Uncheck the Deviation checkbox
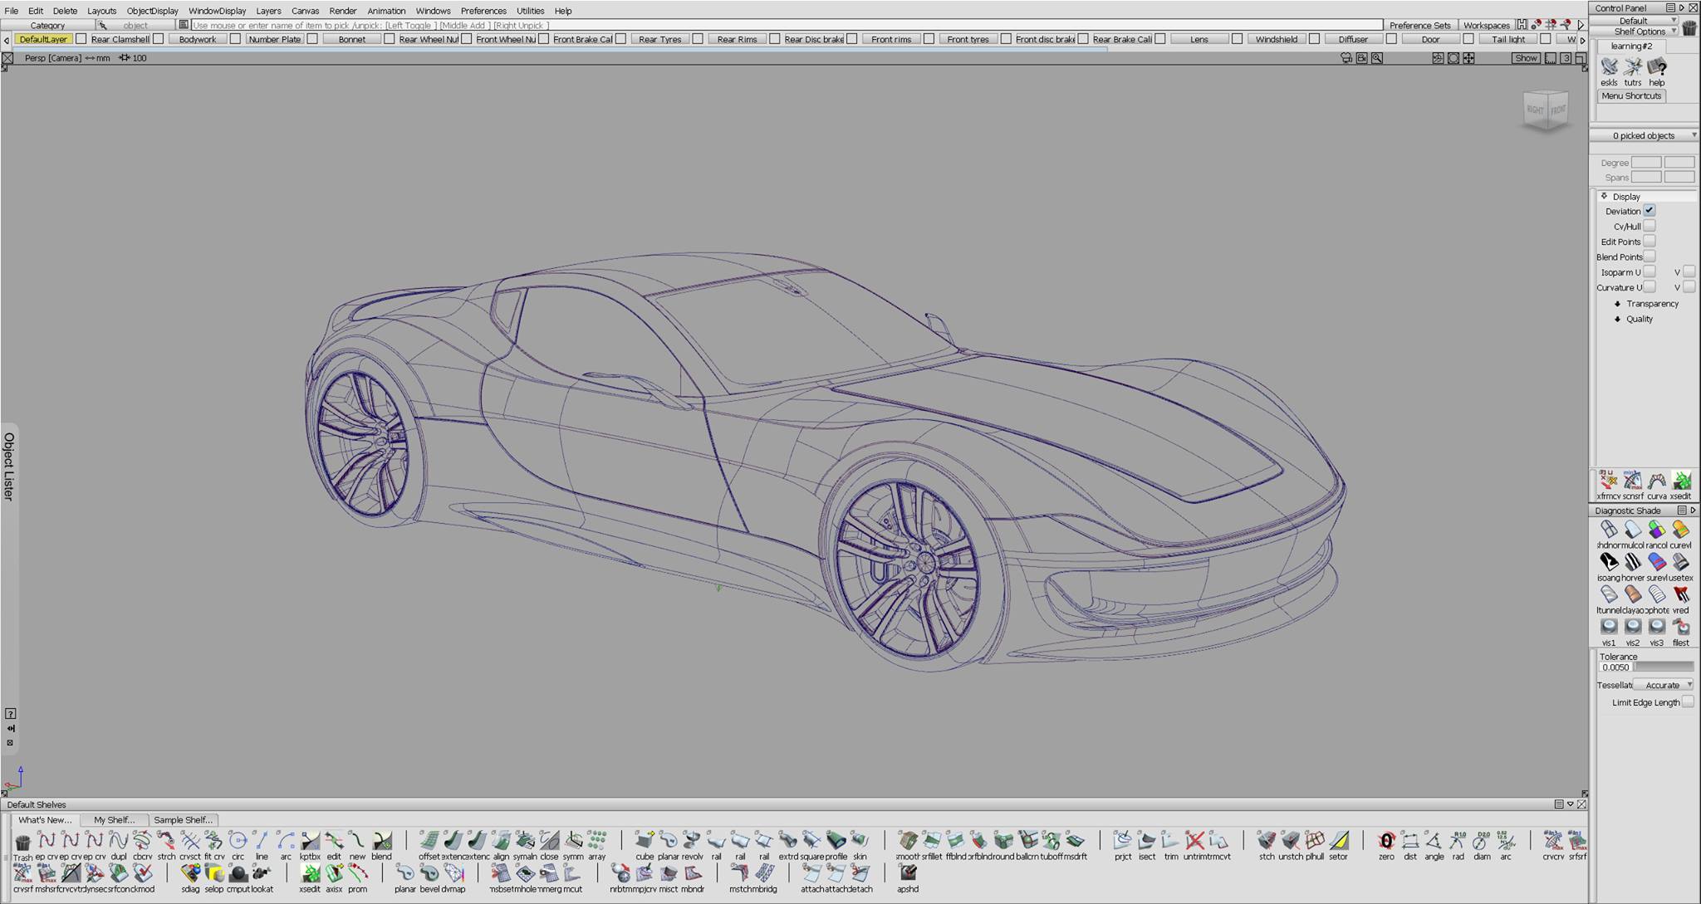 pyautogui.click(x=1650, y=211)
